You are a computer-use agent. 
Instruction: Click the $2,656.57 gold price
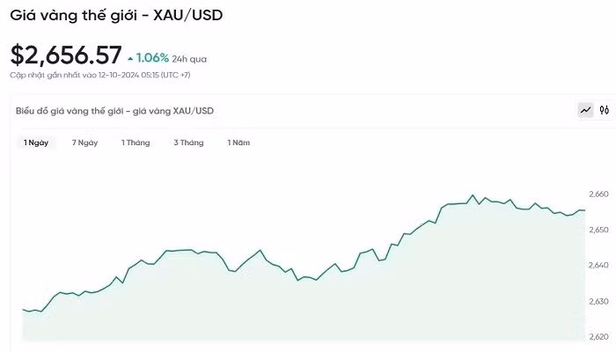pos(66,55)
